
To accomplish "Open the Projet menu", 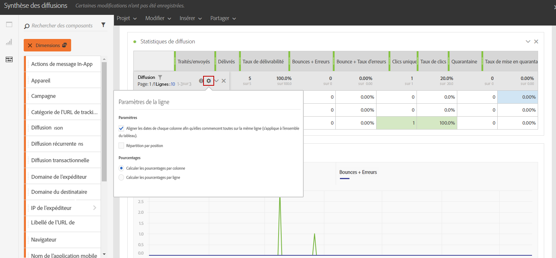I will click(127, 18).
